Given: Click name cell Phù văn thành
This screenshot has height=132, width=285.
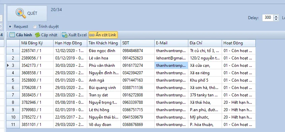Looking at the screenshot, I should click(104, 65).
